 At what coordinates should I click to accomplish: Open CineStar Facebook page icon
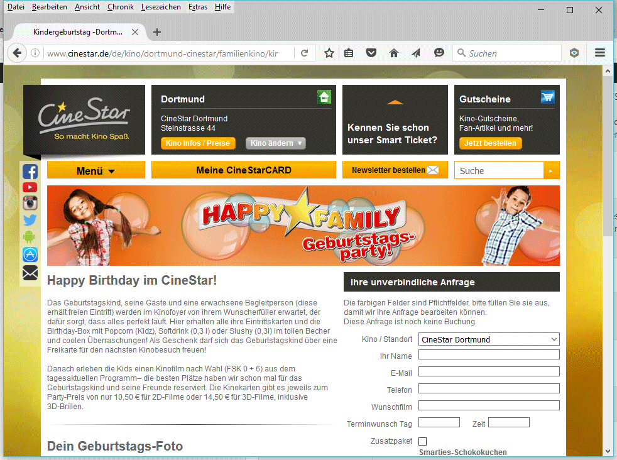[30, 172]
